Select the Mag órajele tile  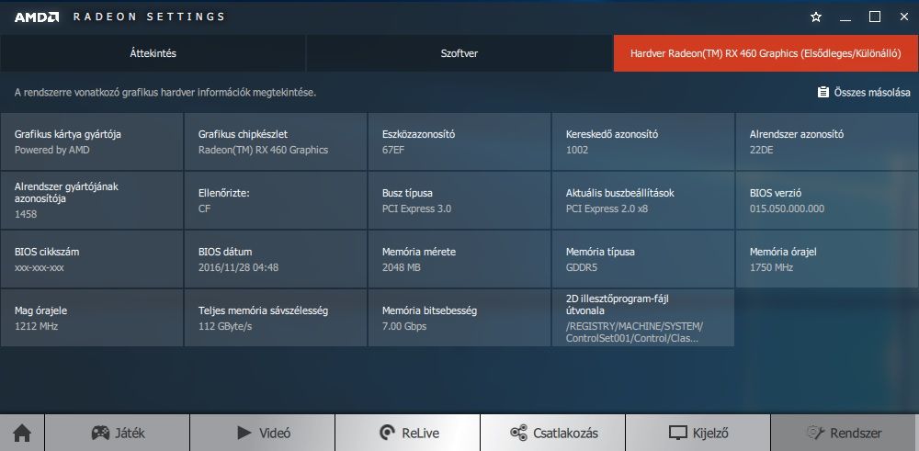(x=91, y=318)
